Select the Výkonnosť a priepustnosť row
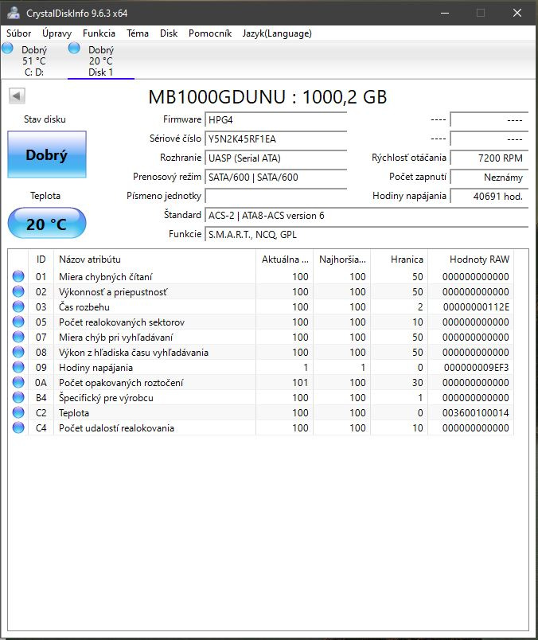Image resolution: width=538 pixels, height=640 pixels. pos(261,291)
